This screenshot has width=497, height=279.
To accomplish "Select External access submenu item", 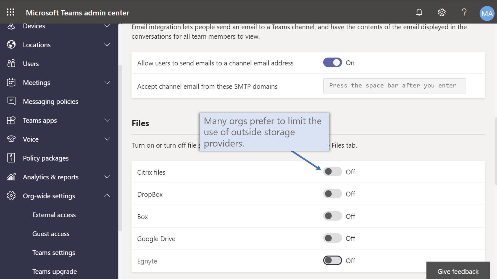I will click(54, 215).
